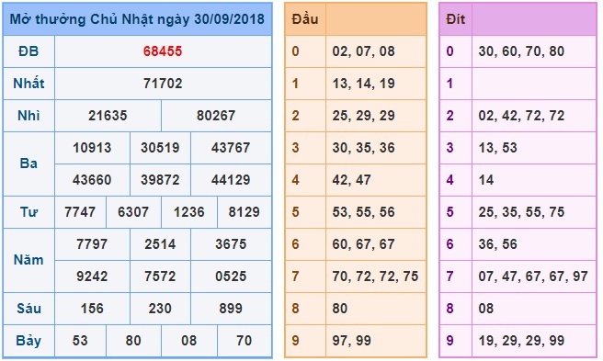Click sixth prize number 899
The height and width of the screenshot is (361, 603).
coord(231,309)
